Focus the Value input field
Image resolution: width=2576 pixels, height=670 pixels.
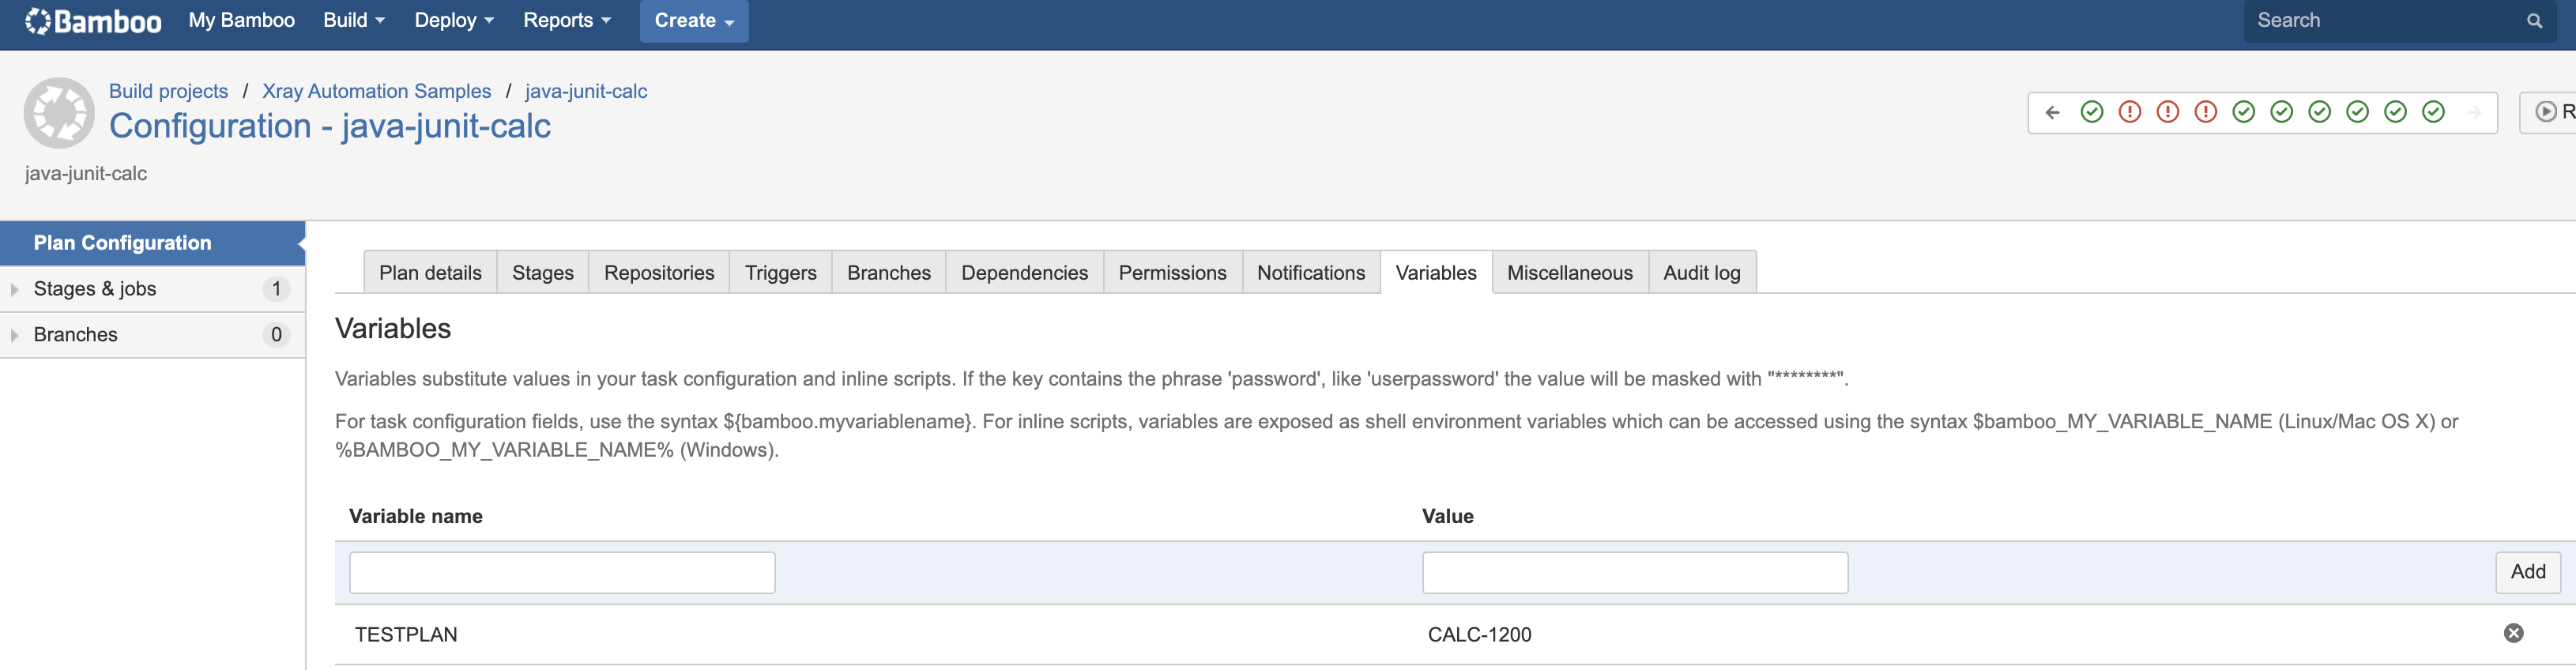tap(1635, 573)
